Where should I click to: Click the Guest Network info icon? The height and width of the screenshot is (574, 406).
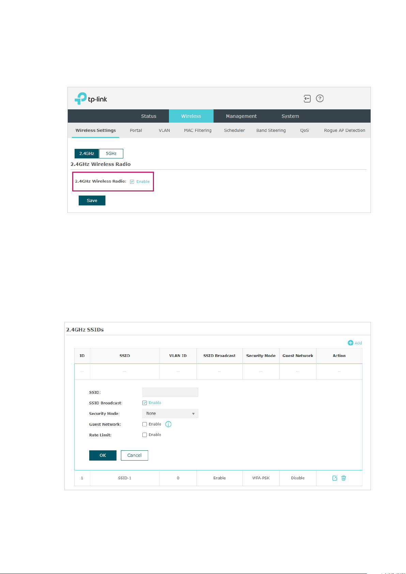[168, 424]
